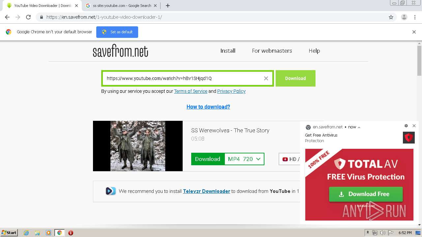422x237 pixels.
Task: Click the video title SS Werewolves
Action: click(230, 130)
